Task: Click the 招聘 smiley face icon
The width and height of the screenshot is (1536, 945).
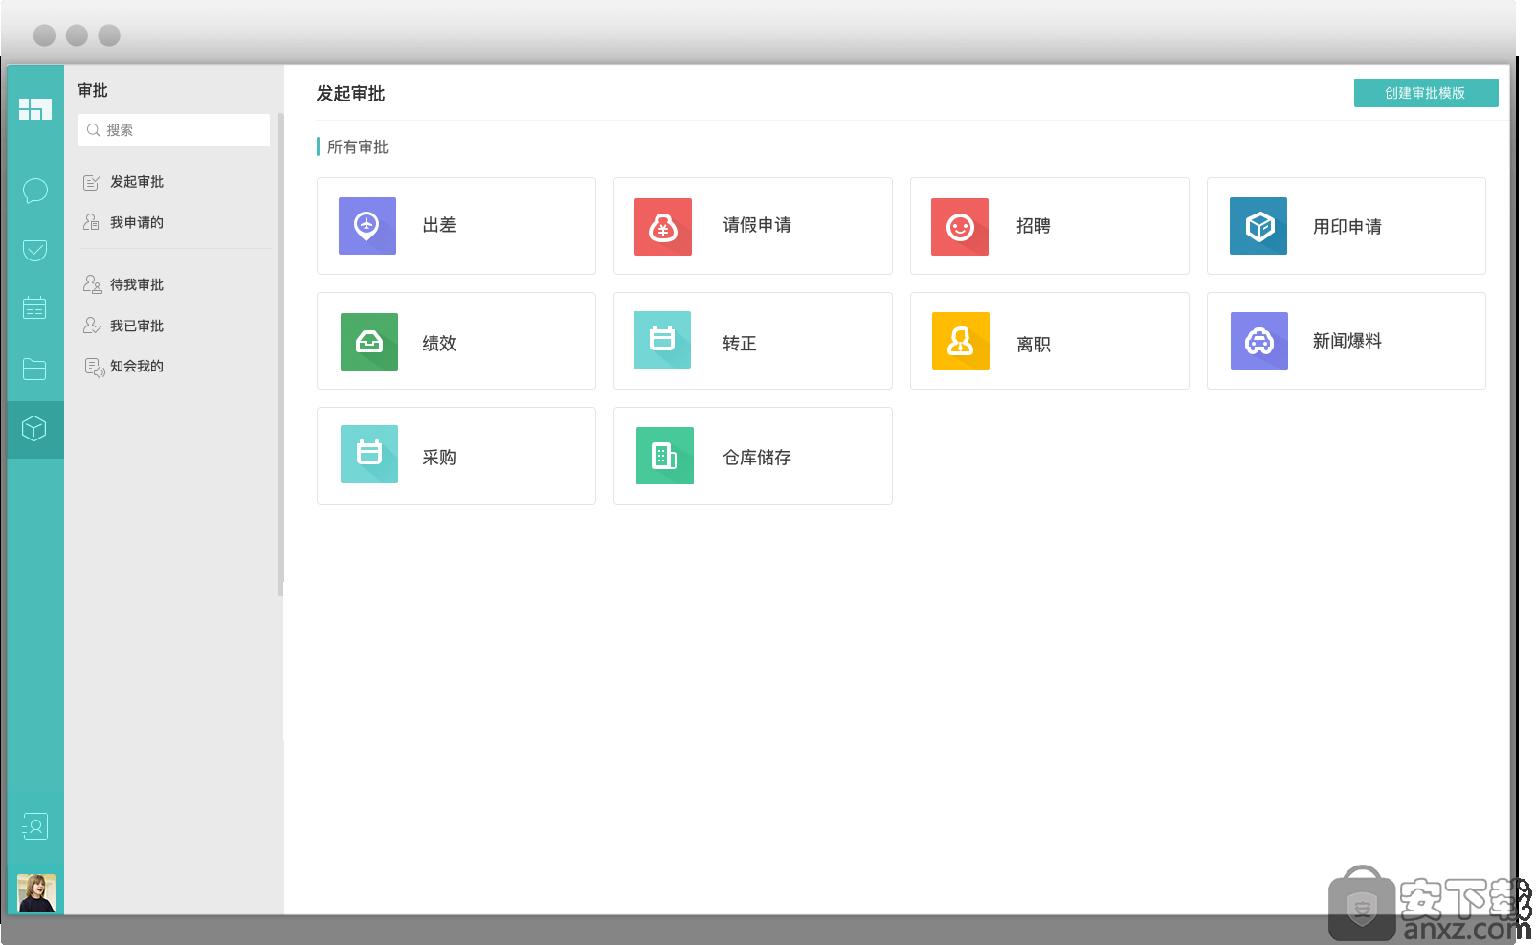Action: click(x=960, y=227)
